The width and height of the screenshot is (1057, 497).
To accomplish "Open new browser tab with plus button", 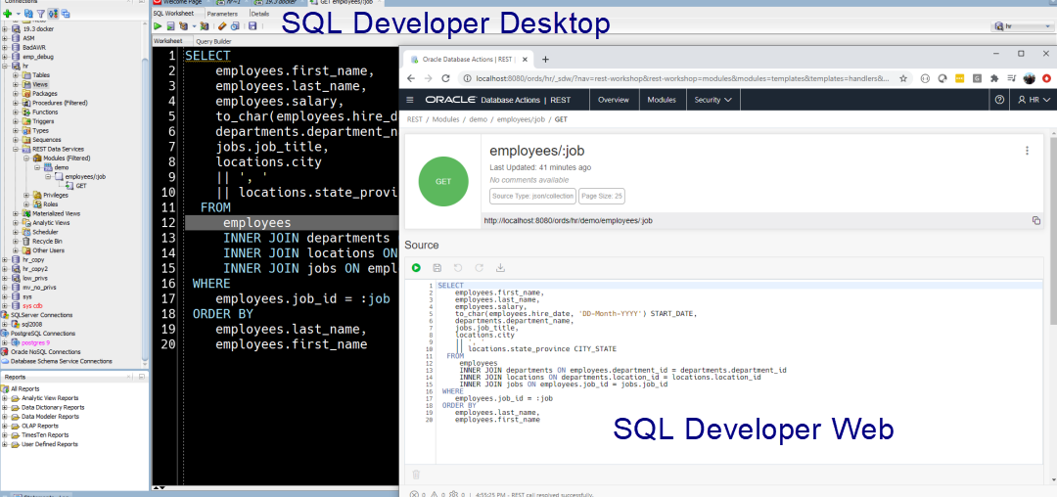I will [x=545, y=60].
